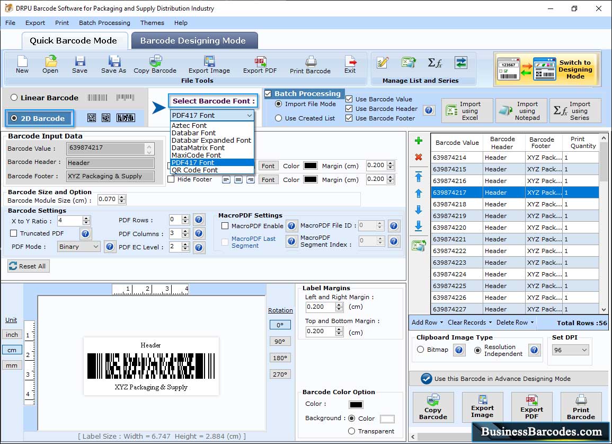Select the Transparent background radio button
Image resolution: width=612 pixels, height=444 pixels.
coord(352,431)
